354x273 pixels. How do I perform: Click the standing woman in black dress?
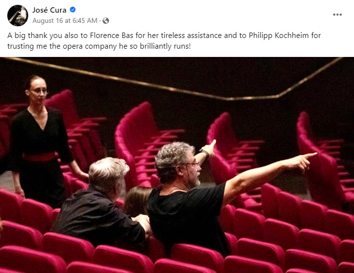coord(41,140)
